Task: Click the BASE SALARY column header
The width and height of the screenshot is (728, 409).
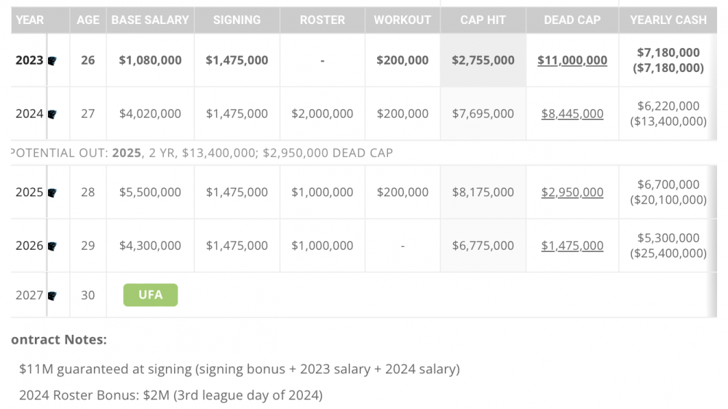Action: [150, 20]
